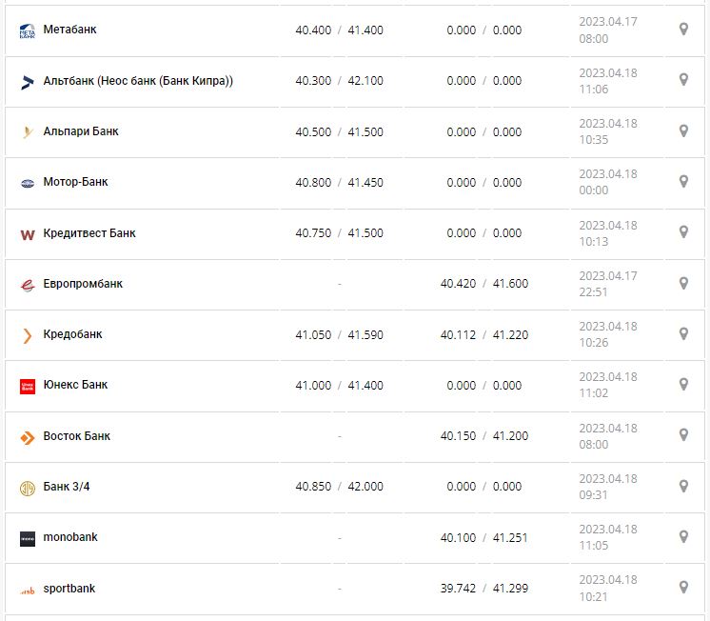
Task: Open Альтбанк (Неос банк) link
Action: pos(138,81)
